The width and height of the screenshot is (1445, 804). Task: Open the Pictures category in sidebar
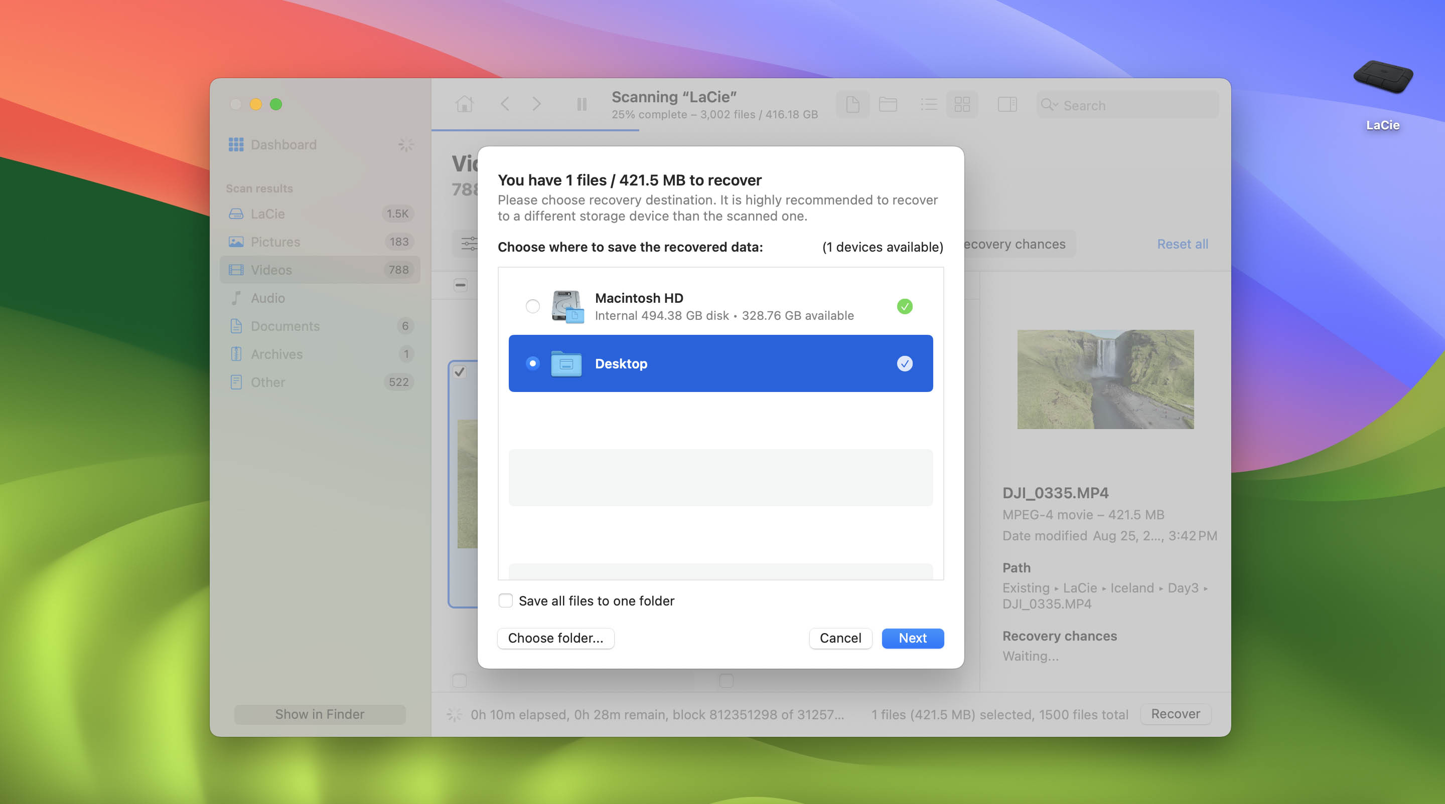(x=274, y=241)
